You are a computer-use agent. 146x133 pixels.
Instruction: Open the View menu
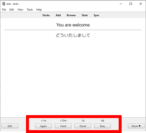click(x=20, y=10)
